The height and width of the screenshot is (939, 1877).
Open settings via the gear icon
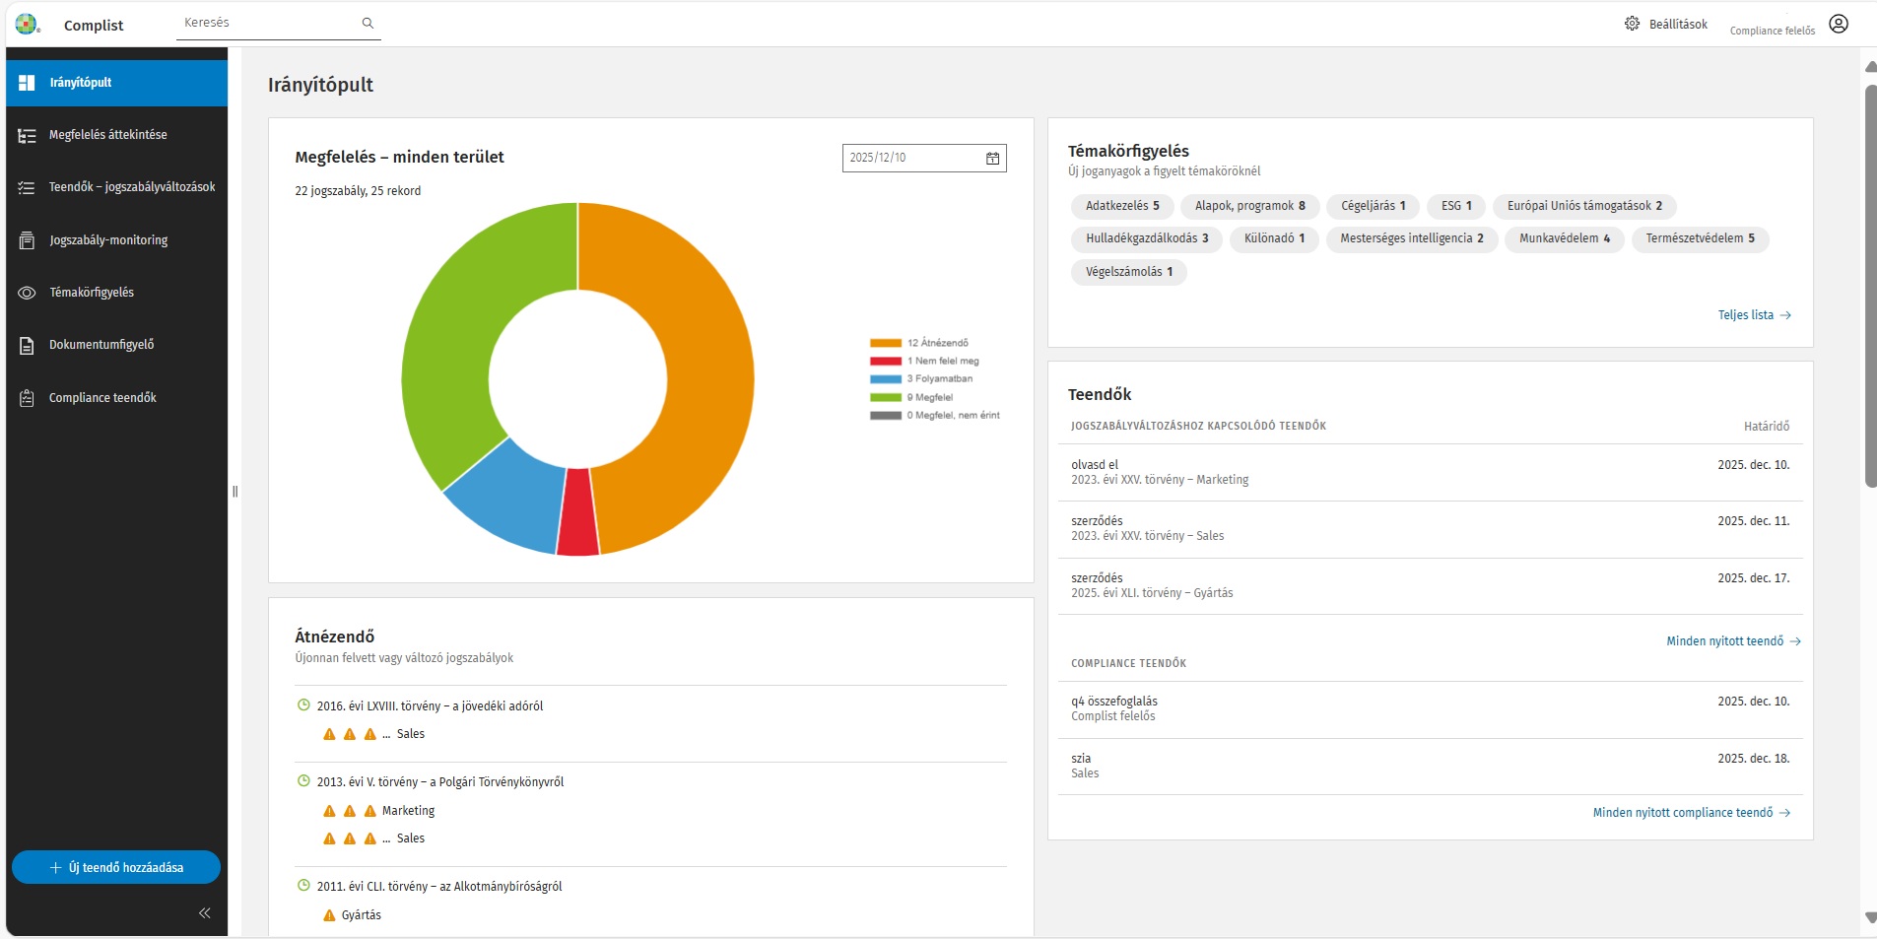[x=1632, y=24]
